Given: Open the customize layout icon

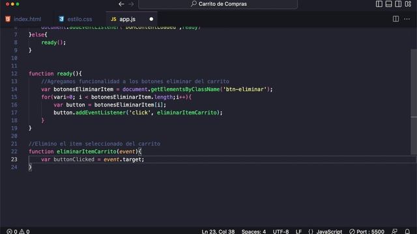Looking at the screenshot, I should pyautogui.click(x=408, y=4).
